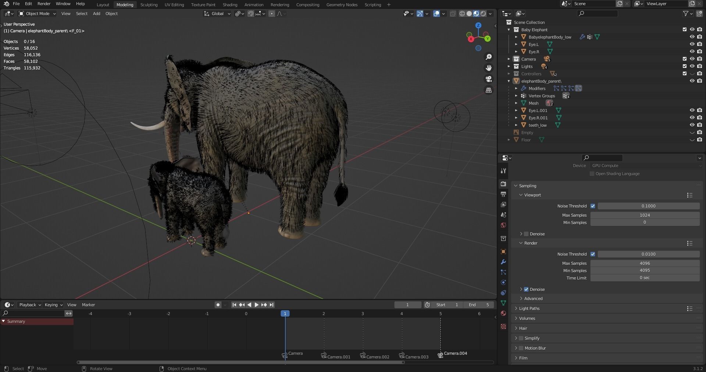Viewport: 706px width, 372px height.
Task: Open the timeline Playback menu
Action: coord(30,305)
